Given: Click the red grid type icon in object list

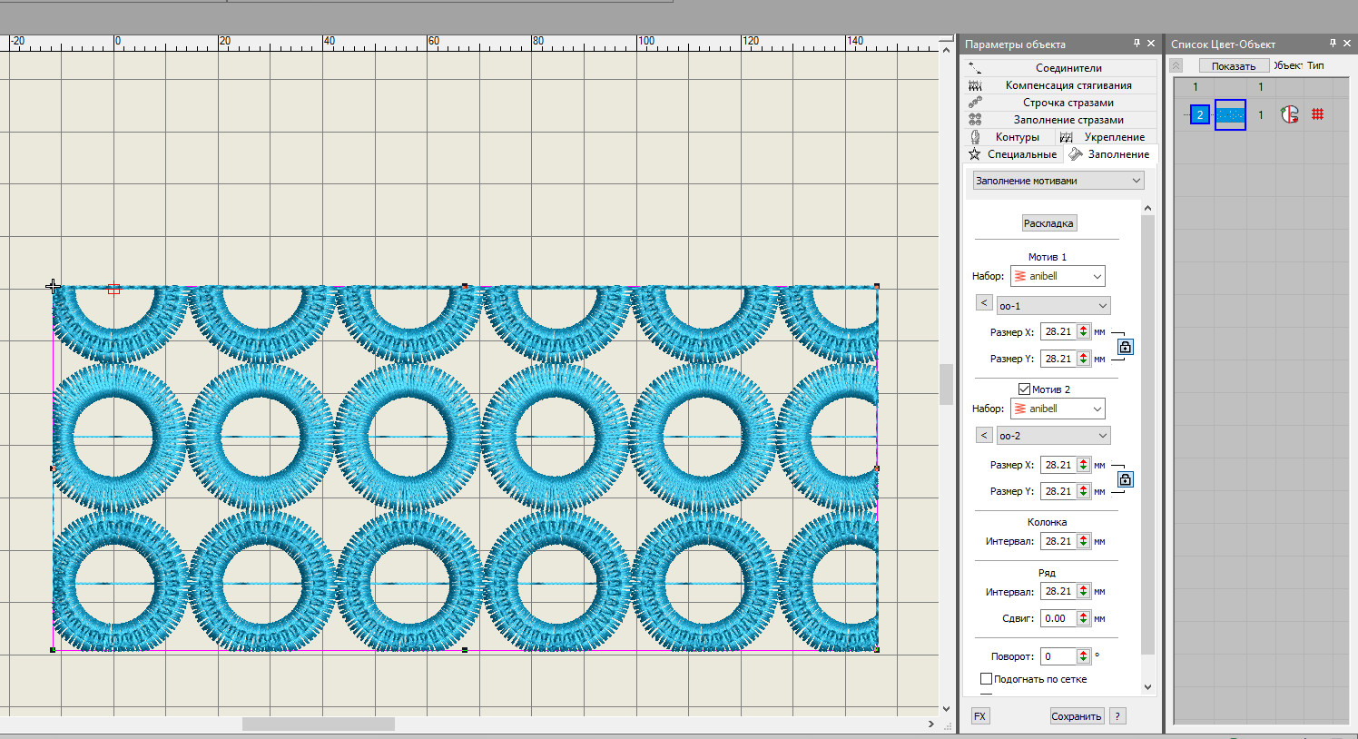Looking at the screenshot, I should pyautogui.click(x=1317, y=114).
